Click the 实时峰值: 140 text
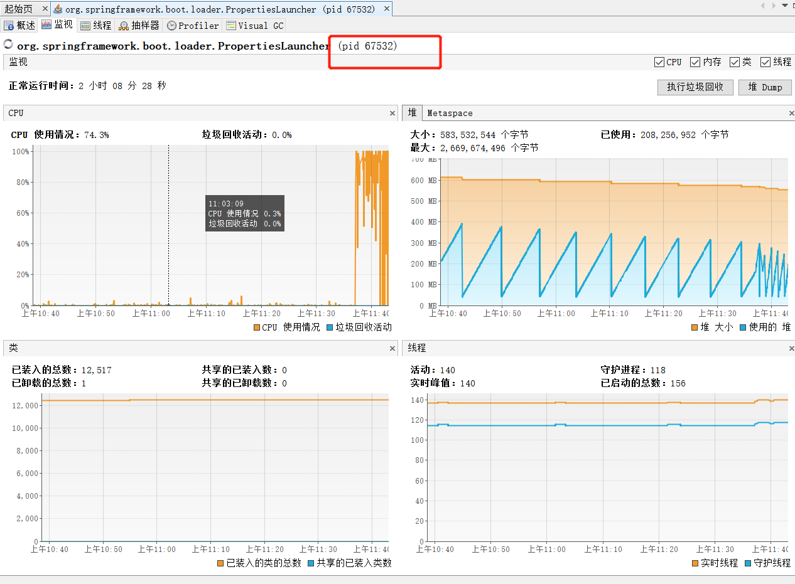 (x=443, y=383)
